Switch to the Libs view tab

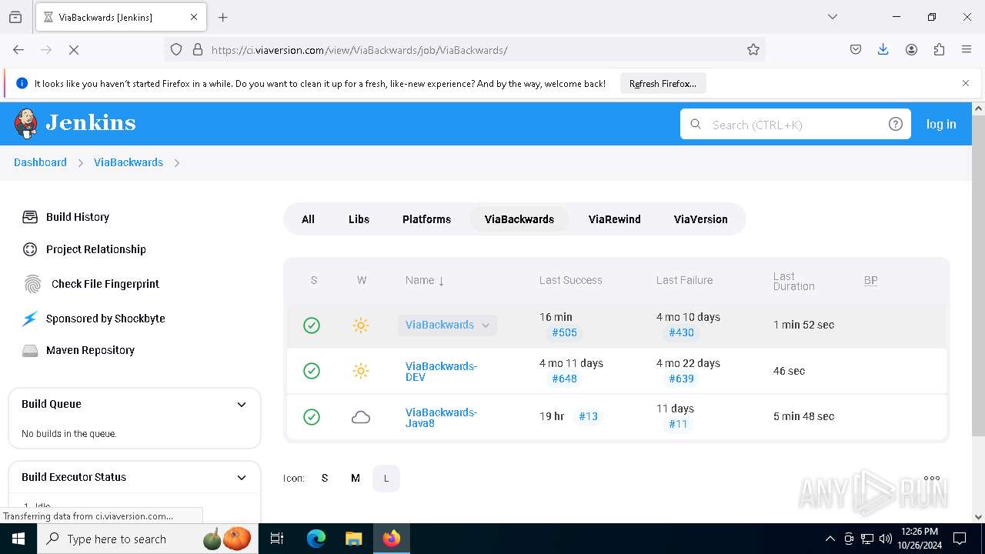tap(359, 219)
